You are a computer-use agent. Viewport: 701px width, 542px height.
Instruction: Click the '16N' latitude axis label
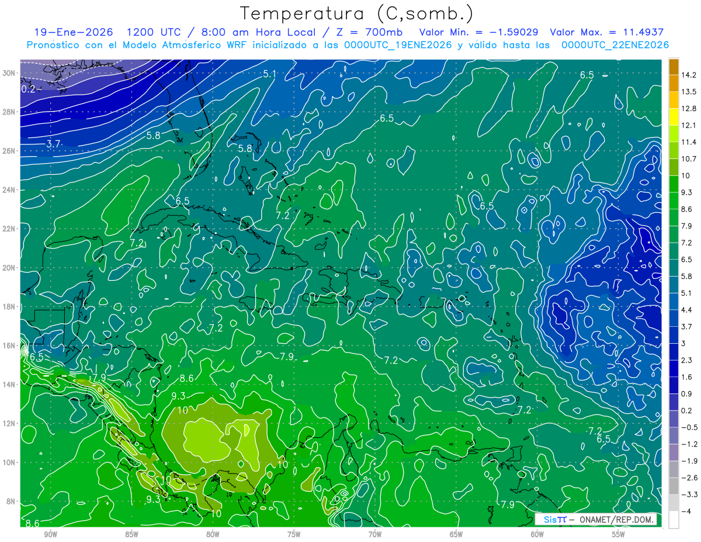[9, 346]
